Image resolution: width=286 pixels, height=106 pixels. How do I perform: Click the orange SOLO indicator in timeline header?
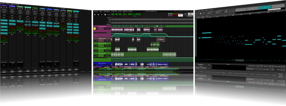175,14
